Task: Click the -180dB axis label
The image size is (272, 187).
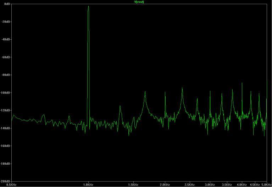Action: [5, 164]
